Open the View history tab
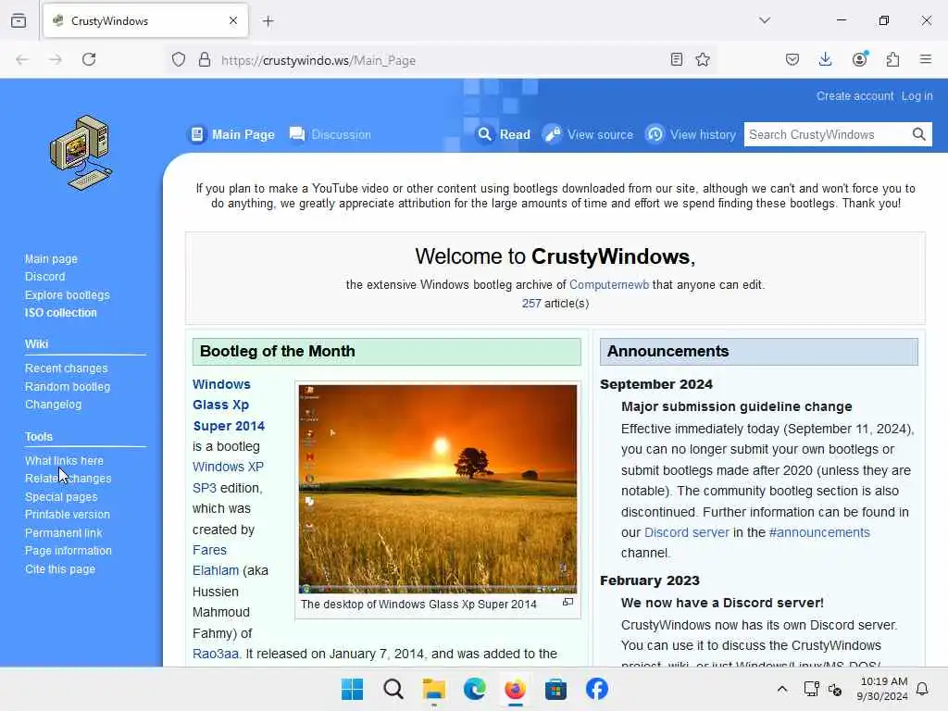 pos(691,134)
